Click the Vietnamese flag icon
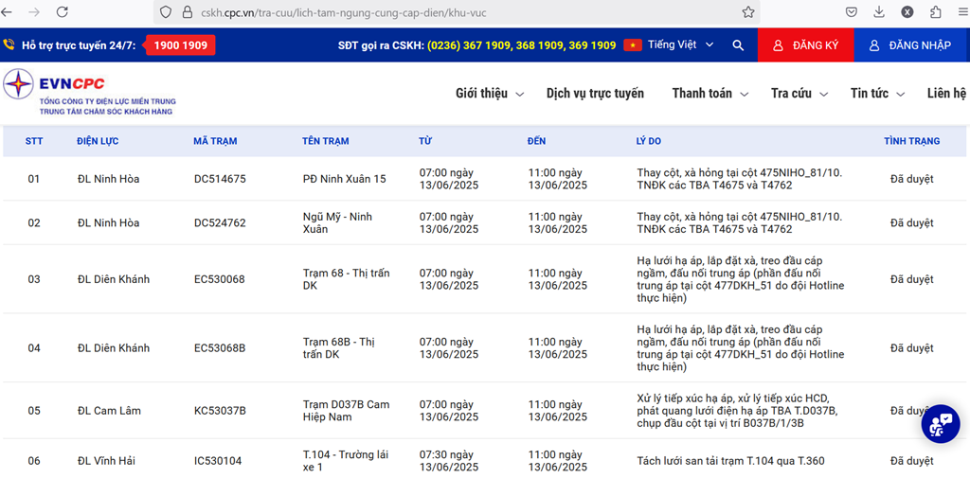This screenshot has height=478, width=970. pyautogui.click(x=632, y=45)
